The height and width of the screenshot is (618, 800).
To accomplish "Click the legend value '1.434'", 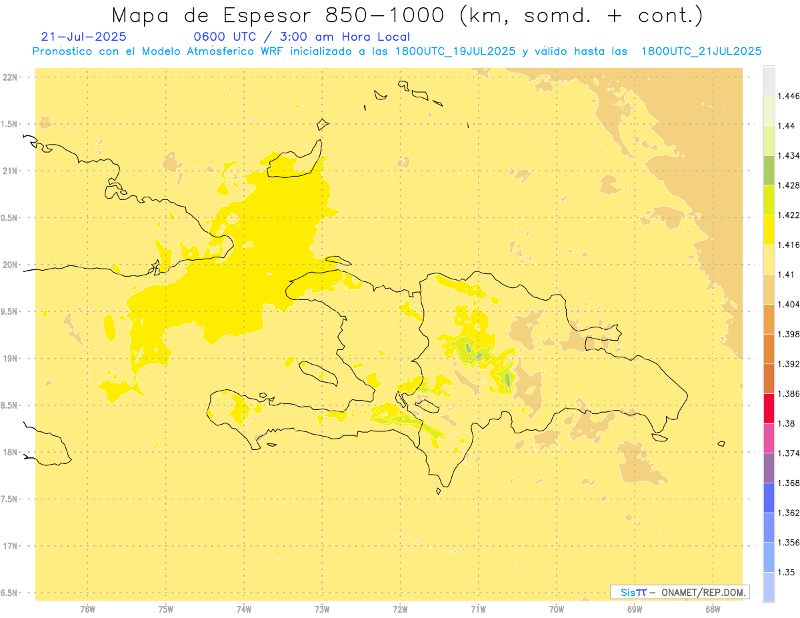I will (788, 155).
